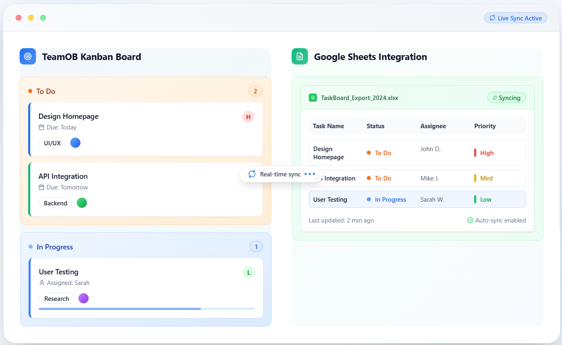The image size is (562, 345).
Task: Click the green spreadsheet file icon beside TaskBoard_Export_2024.xlsx
Action: coord(313,98)
